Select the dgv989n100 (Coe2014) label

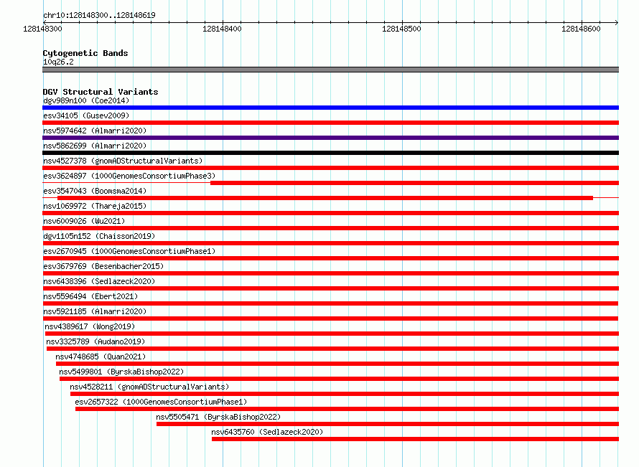click(86, 100)
